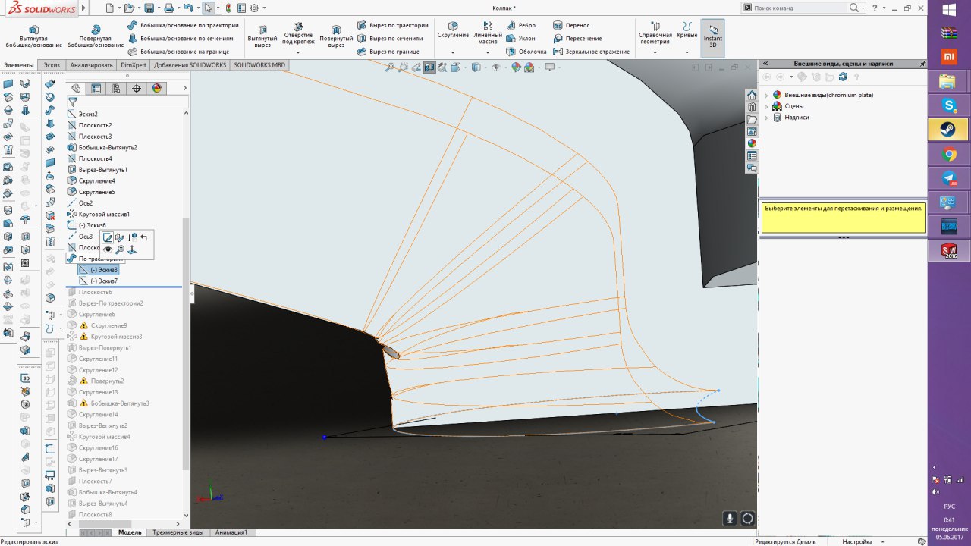Viewport: 971px width, 546px height.
Task: Open Skype from the Windows taskbar
Action: coord(948,105)
